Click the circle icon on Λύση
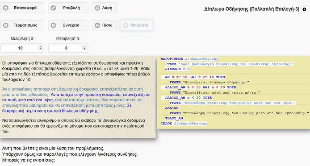 97,8
